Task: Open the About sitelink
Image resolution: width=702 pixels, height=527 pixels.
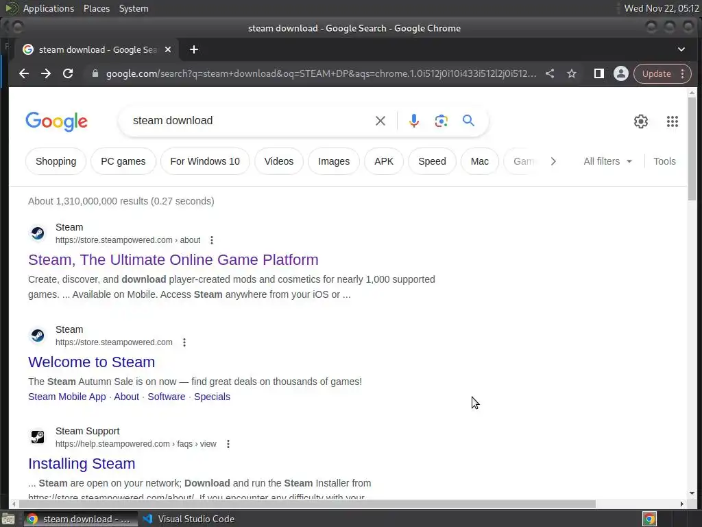Action: point(127,397)
